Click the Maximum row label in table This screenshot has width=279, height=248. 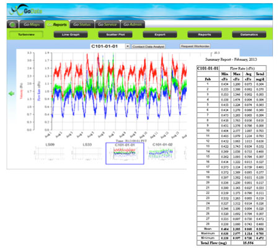pos(208,234)
